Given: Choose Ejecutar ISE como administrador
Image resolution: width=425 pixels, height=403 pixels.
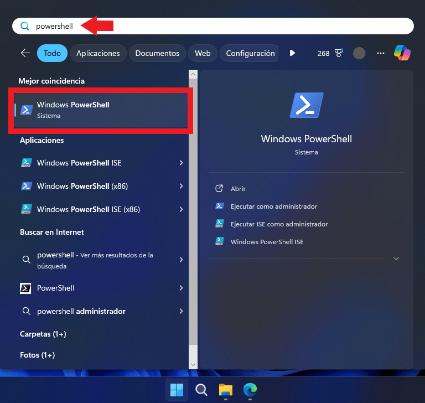Looking at the screenshot, I should click(x=279, y=224).
